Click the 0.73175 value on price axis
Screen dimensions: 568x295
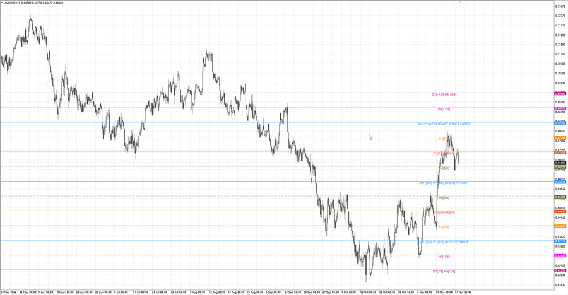click(560, 6)
